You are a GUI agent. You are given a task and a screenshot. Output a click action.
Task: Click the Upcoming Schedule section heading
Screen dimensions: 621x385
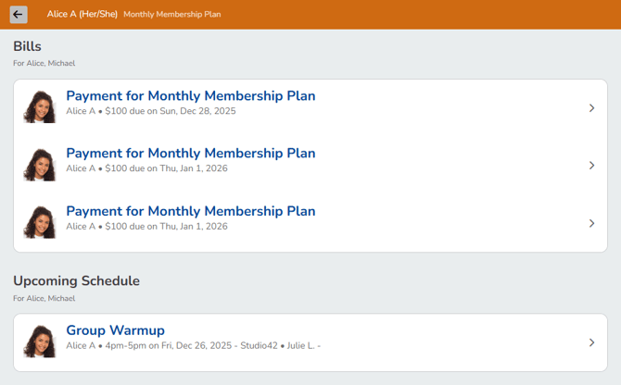[76, 280]
